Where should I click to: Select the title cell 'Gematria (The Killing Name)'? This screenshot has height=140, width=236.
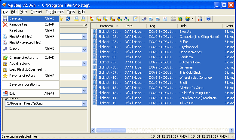click(x=199, y=37)
